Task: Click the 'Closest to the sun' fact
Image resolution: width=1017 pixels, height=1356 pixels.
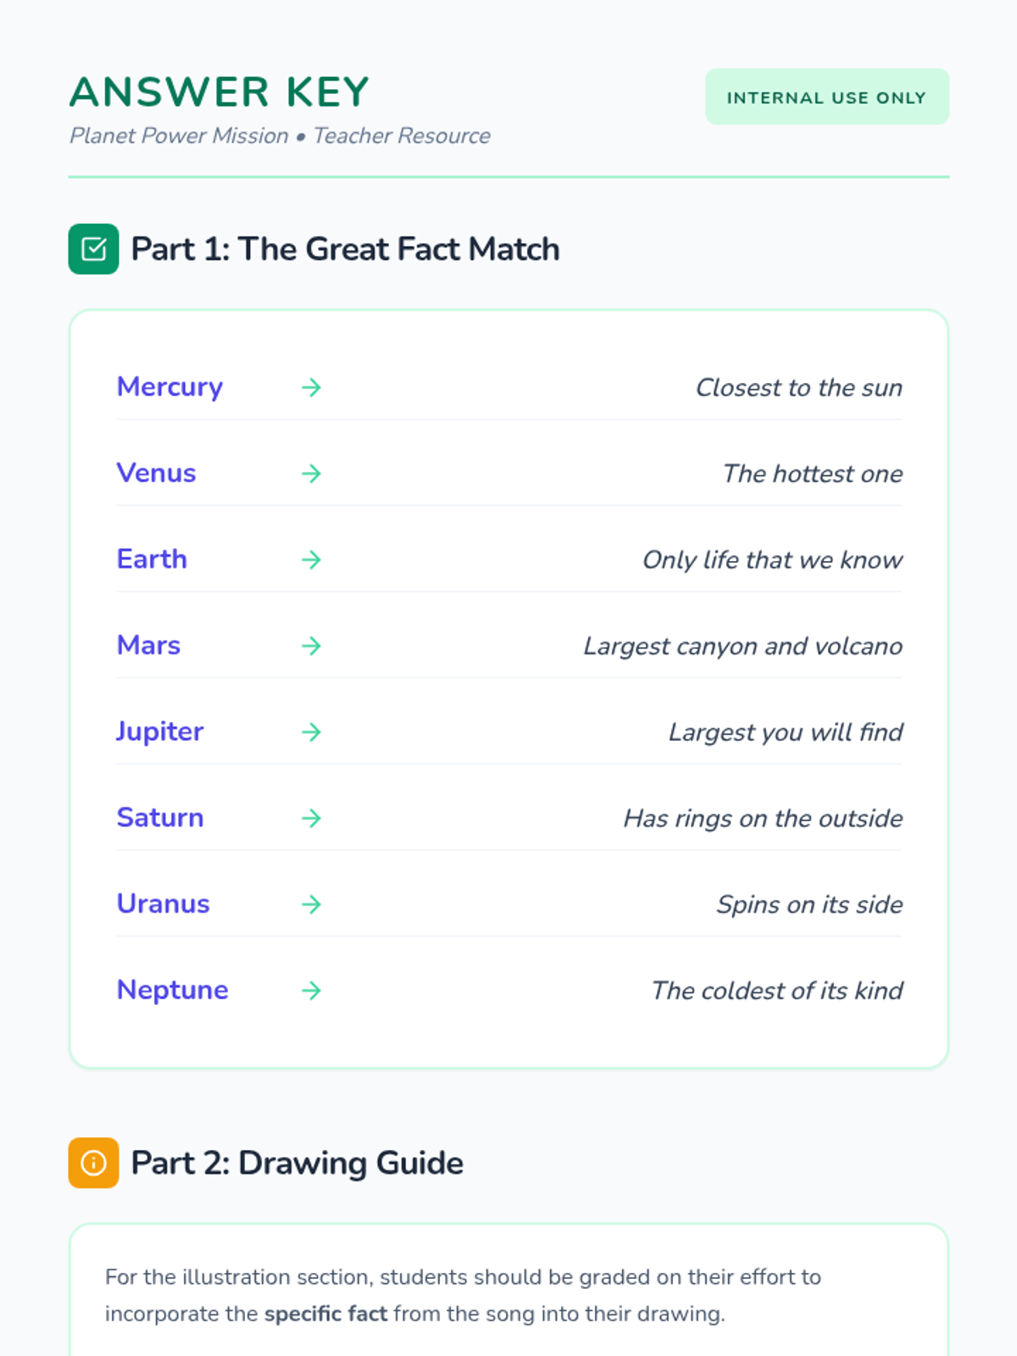Action: click(x=798, y=388)
